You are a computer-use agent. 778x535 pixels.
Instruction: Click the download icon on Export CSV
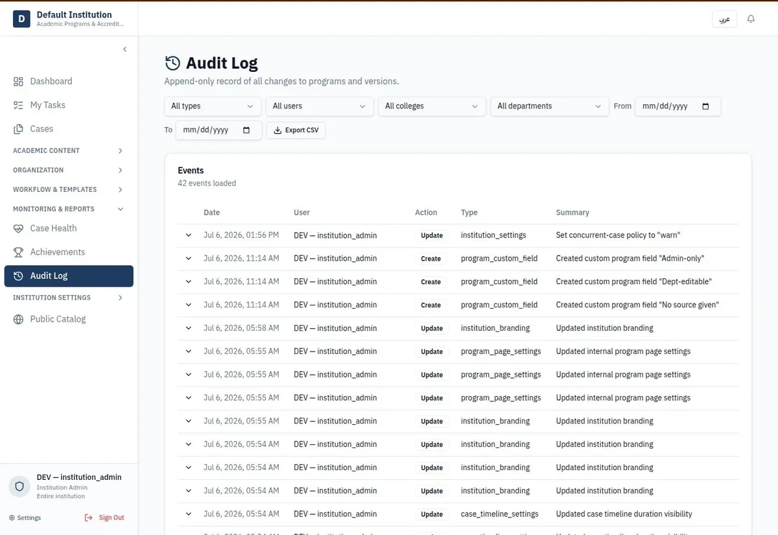pos(277,130)
